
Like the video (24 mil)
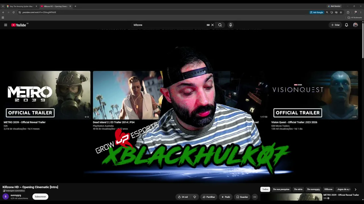pyautogui.click(x=183, y=197)
